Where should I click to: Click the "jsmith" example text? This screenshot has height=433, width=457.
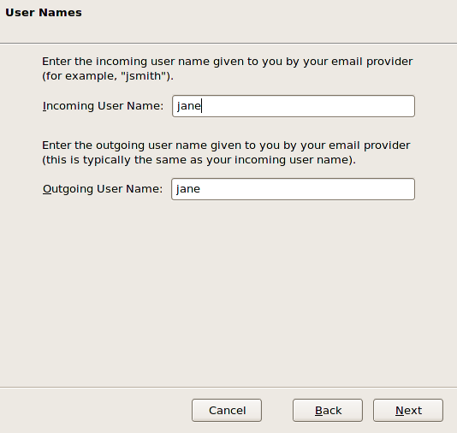pos(145,76)
